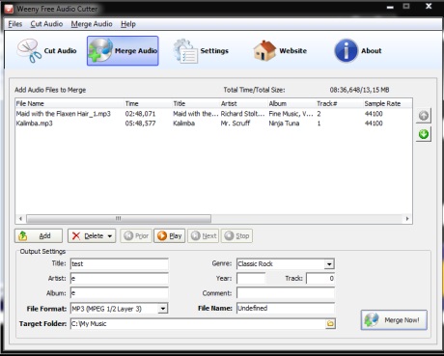Skip to Next track
Screen dimensions: 444x356
click(204, 235)
